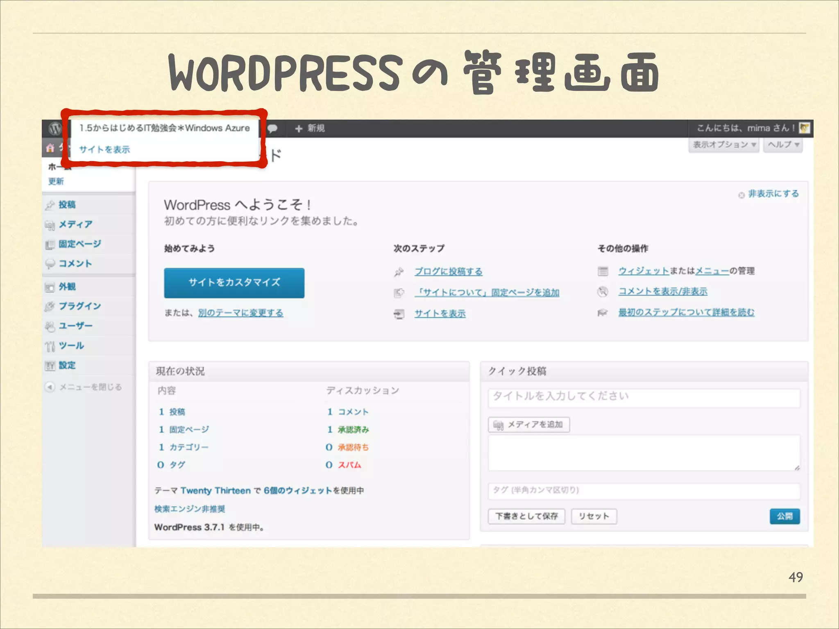839x629 pixels.
Task: Click 最初のステップについて詳細を読む link
Action: click(686, 313)
